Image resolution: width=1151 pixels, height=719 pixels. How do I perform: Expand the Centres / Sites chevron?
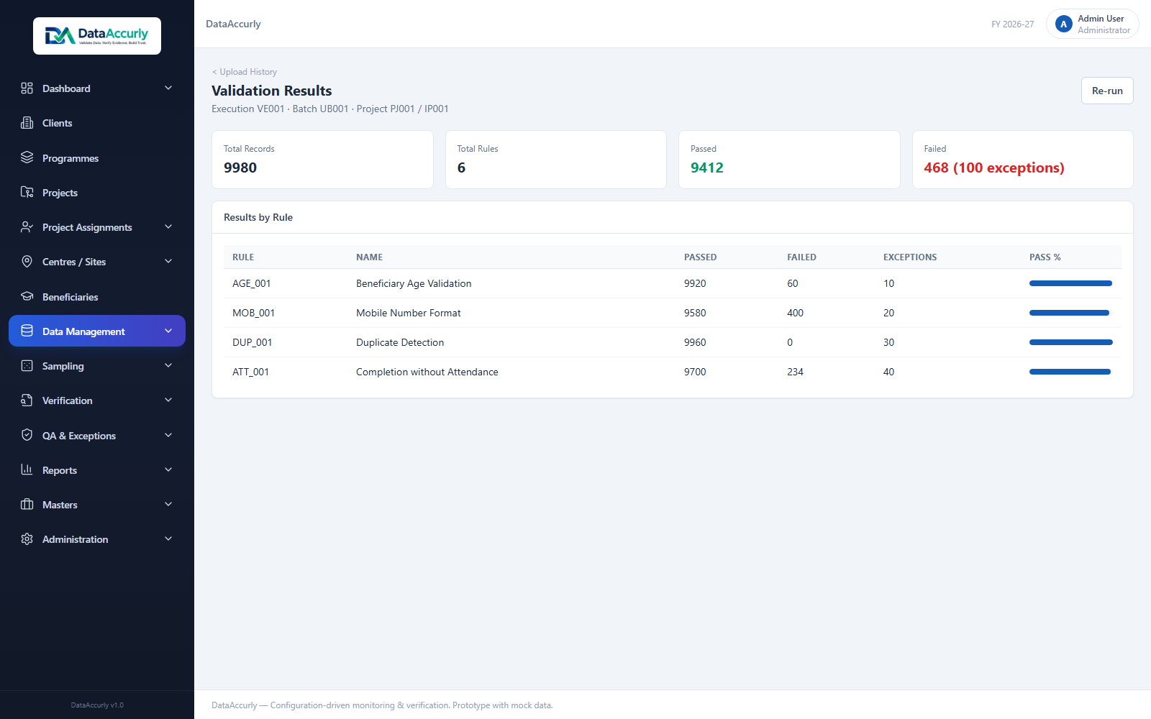(168, 262)
